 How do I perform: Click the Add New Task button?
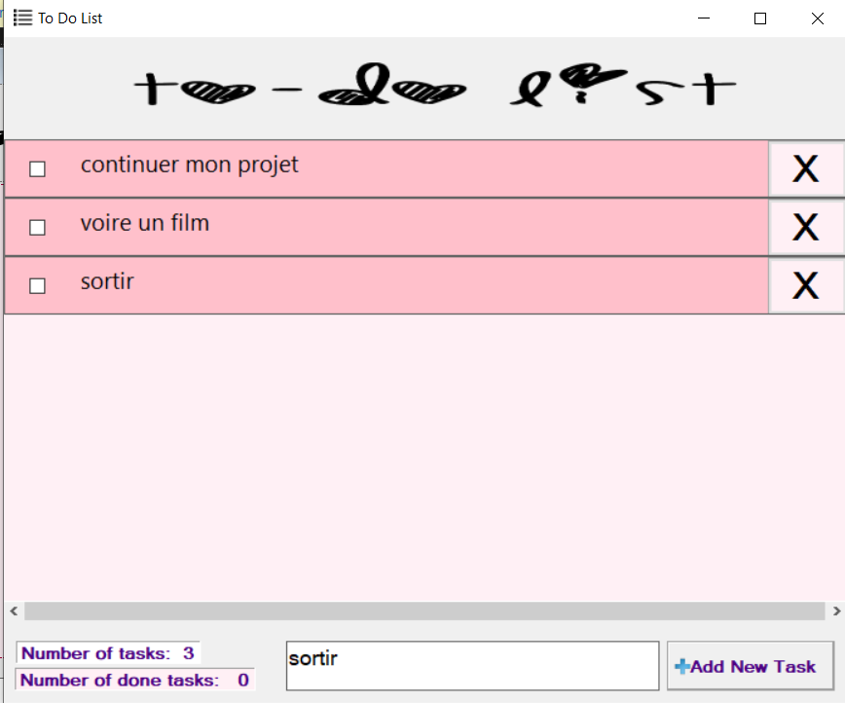pyautogui.click(x=751, y=666)
